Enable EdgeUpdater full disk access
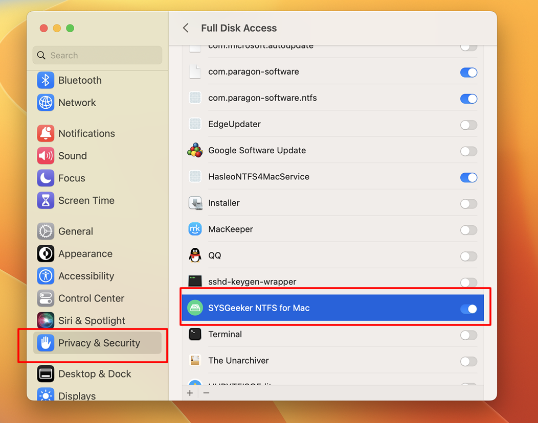The height and width of the screenshot is (423, 538). [468, 125]
